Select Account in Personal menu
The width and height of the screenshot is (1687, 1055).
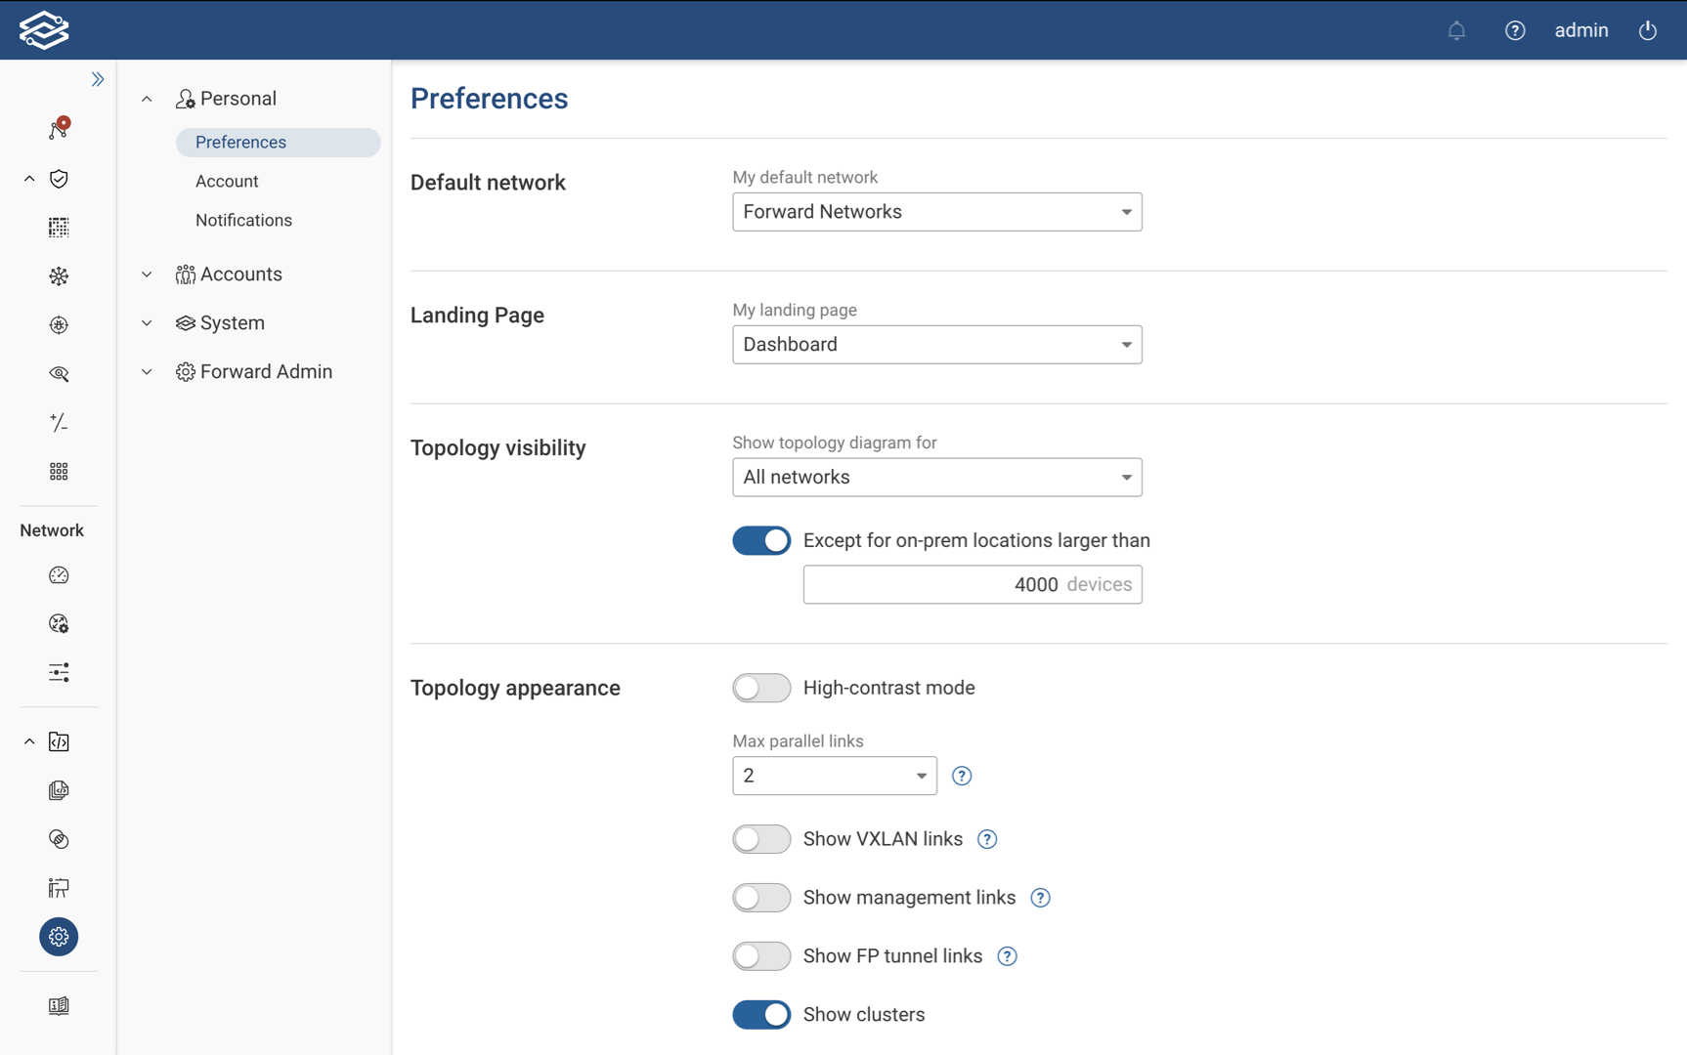point(227,182)
